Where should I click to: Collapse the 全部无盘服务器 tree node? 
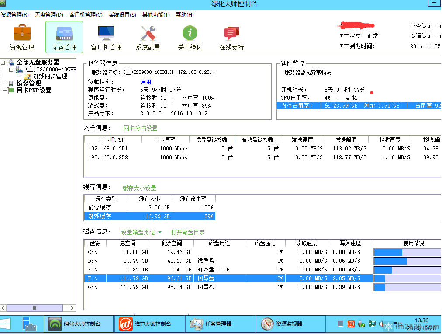click(x=3, y=63)
